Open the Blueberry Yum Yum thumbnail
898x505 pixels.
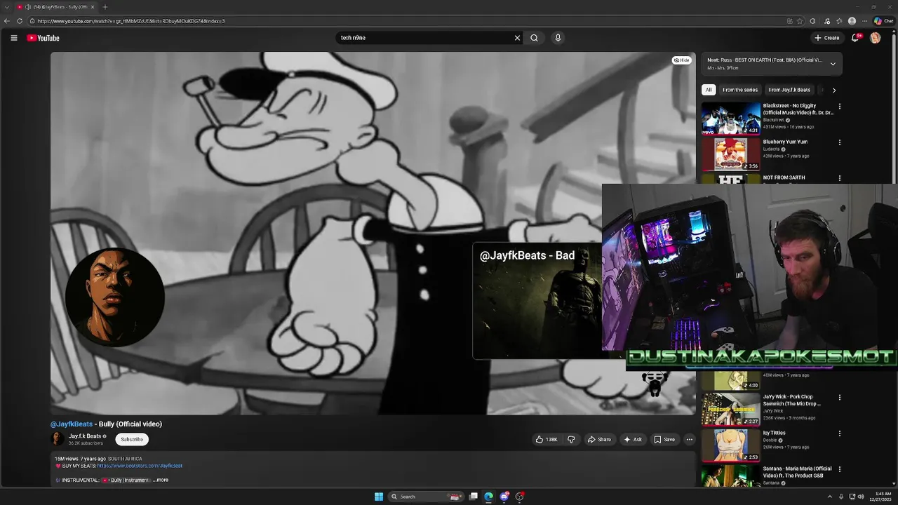[731, 154]
